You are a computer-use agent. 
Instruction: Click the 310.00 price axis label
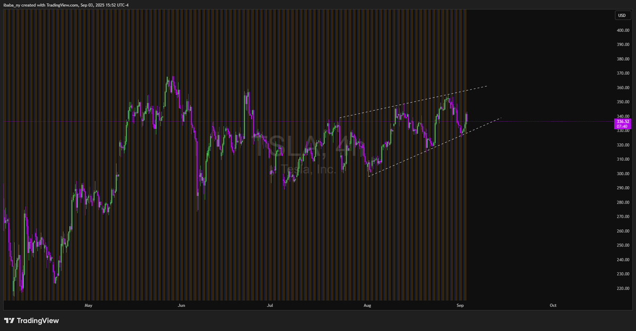coord(622,159)
